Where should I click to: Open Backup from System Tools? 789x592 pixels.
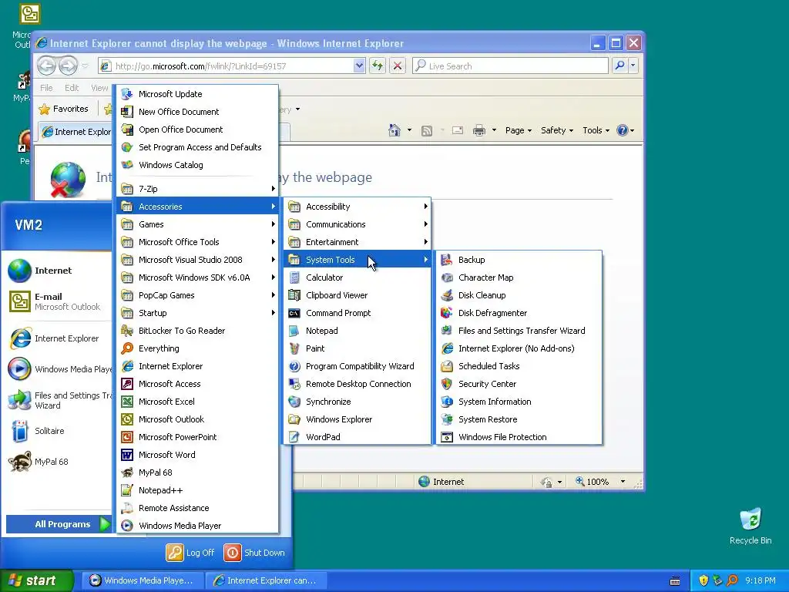[x=519, y=260]
